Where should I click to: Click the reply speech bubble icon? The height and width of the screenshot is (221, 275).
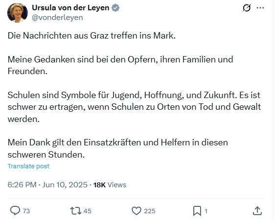15,211
